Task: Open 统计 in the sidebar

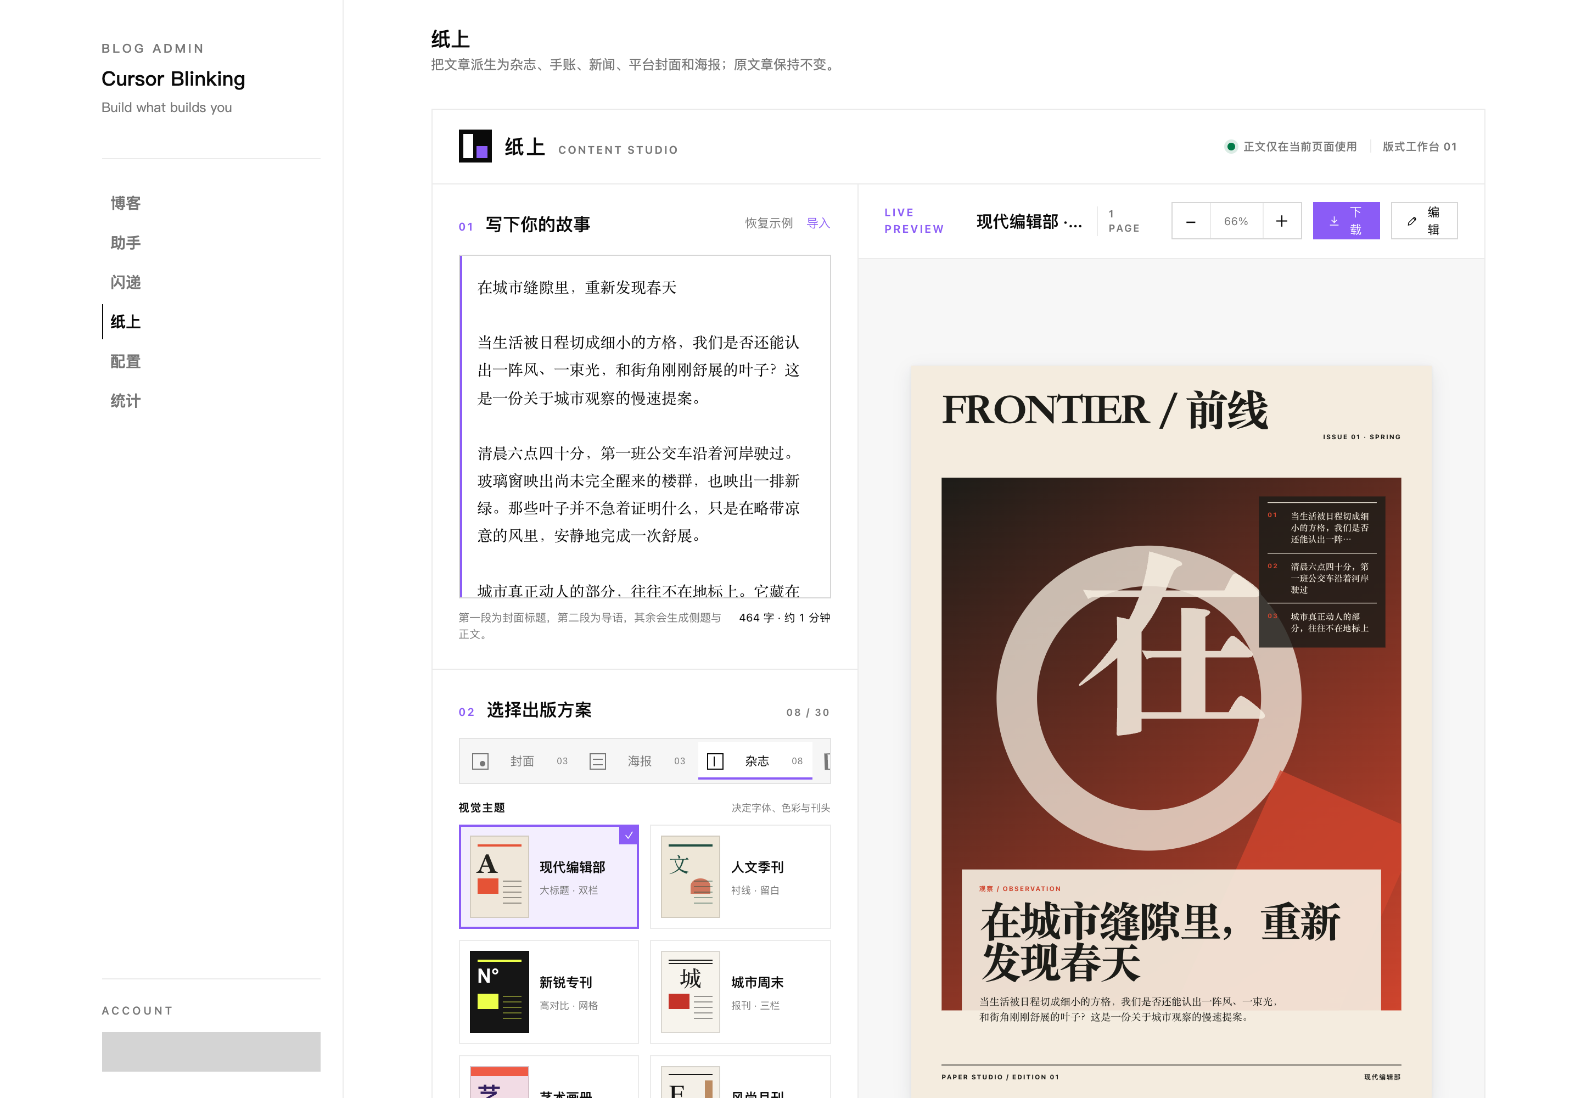Action: pos(125,400)
